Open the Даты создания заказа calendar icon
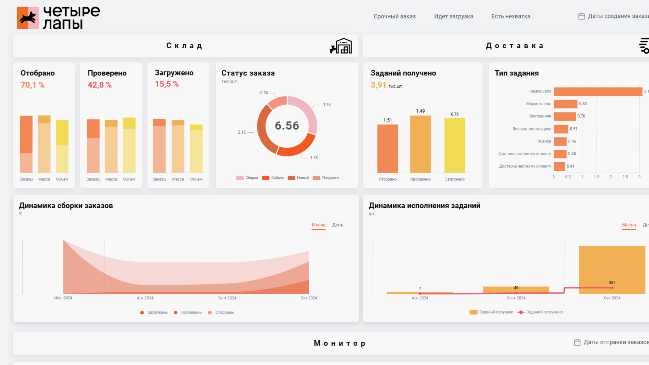649x365 pixels. pos(581,16)
